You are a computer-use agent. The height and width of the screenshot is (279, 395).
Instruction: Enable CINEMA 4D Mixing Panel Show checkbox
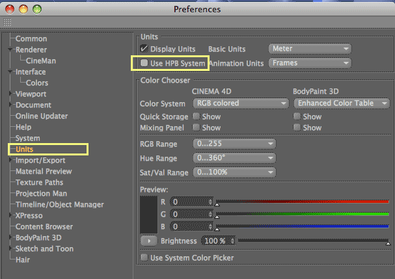pyautogui.click(x=196, y=127)
